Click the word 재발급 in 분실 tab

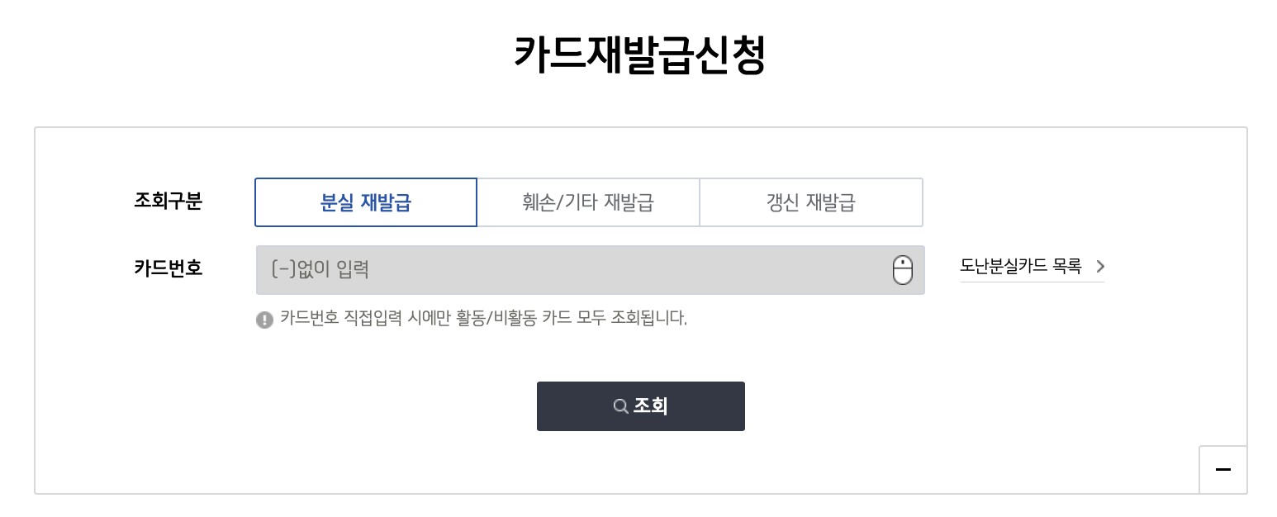386,202
